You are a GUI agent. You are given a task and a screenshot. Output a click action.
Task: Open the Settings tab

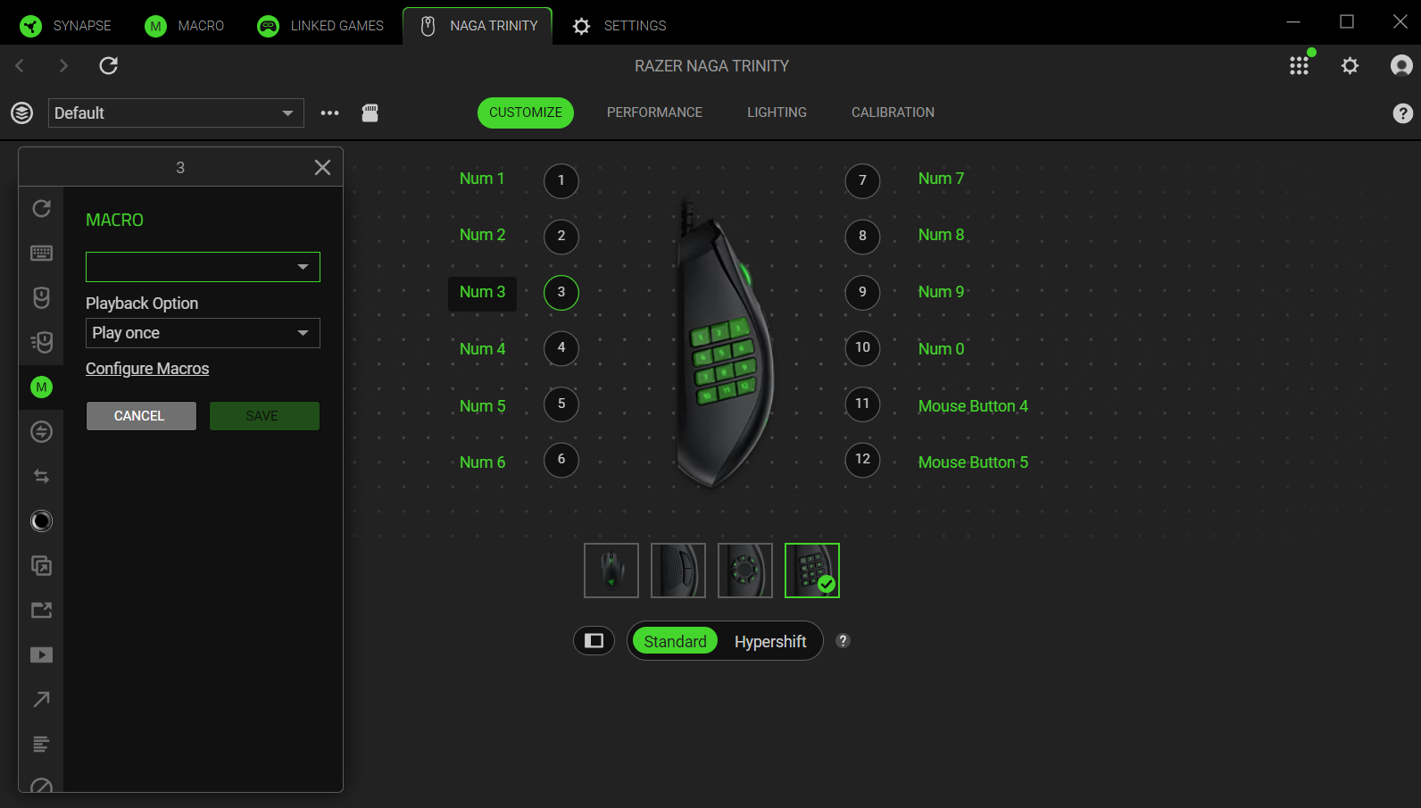(x=619, y=26)
